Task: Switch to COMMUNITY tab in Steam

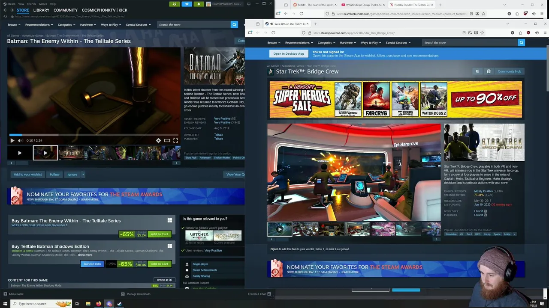Action: tap(66, 10)
